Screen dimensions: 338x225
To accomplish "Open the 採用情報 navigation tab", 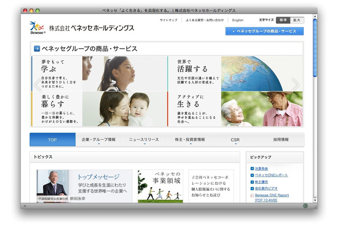I will coord(281,139).
